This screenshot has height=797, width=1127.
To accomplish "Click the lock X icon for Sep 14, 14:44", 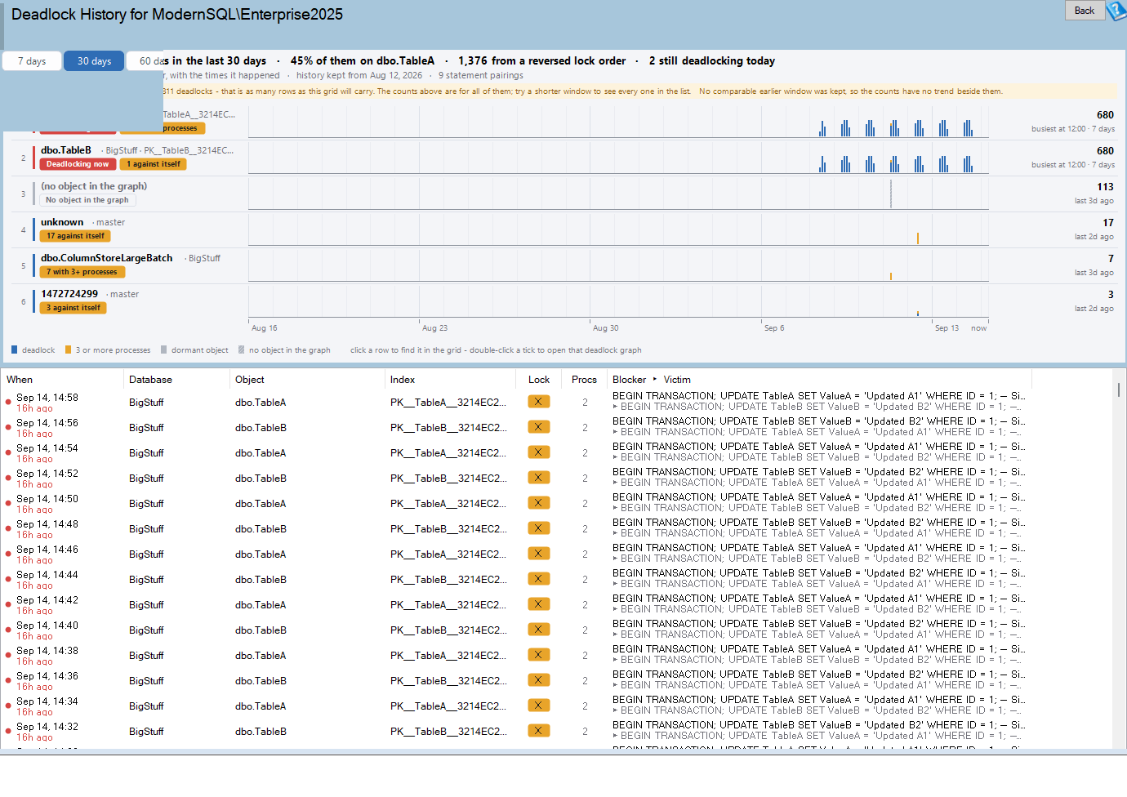I will click(538, 579).
